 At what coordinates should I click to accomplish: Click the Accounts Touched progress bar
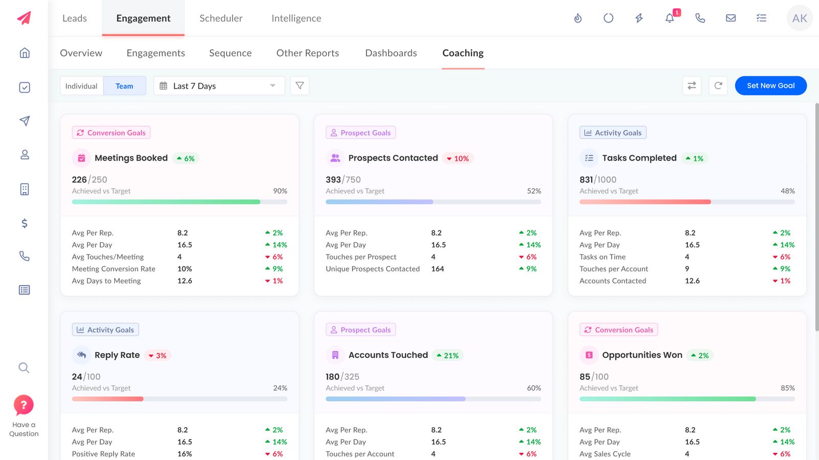point(433,399)
